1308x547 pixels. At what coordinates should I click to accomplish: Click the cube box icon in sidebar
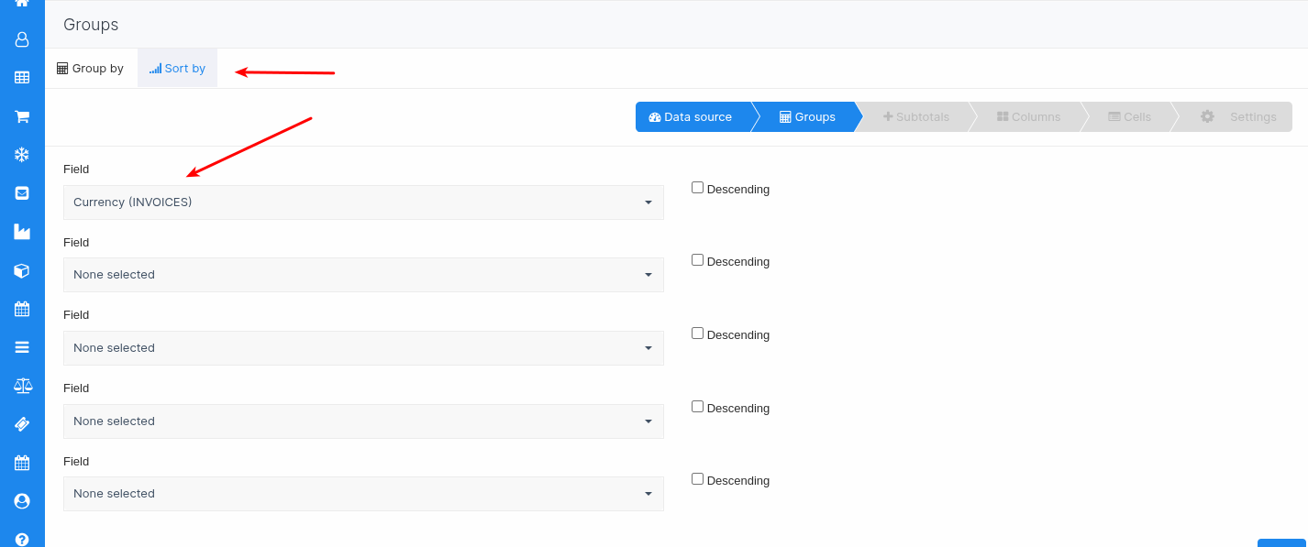click(x=22, y=270)
